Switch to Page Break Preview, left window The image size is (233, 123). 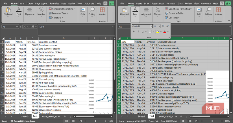pos(80,121)
